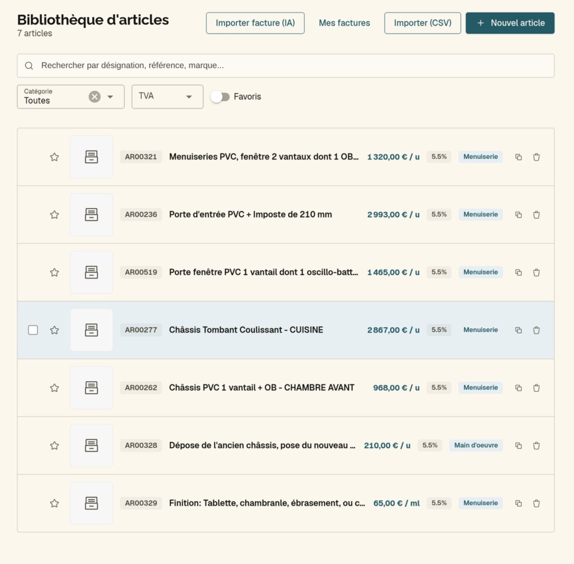
Task: Click price 2 993,00 € / u
Action: pyautogui.click(x=393, y=215)
